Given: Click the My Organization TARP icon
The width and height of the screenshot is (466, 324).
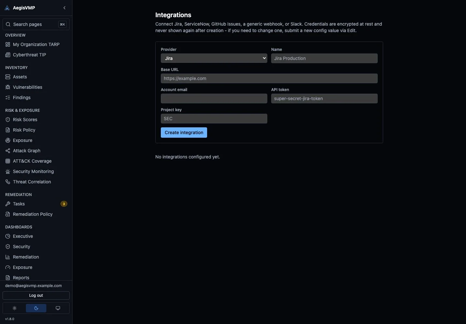Looking at the screenshot, I should [x=8, y=44].
